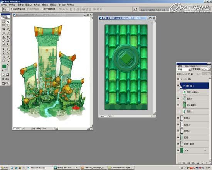Open the 编辑 Edit menu

tap(12, 5)
